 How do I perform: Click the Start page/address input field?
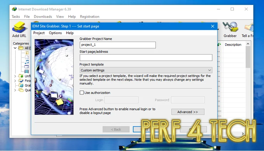146,58
